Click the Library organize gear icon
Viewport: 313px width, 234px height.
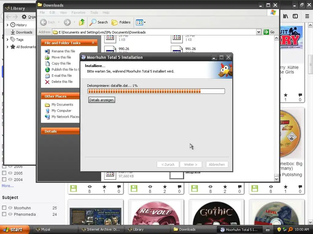click(24, 17)
